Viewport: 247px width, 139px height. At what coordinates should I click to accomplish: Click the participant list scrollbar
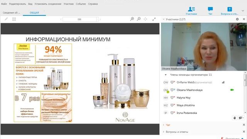[245, 80]
